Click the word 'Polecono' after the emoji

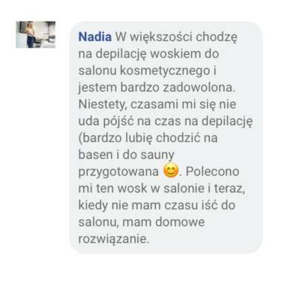click(212, 172)
